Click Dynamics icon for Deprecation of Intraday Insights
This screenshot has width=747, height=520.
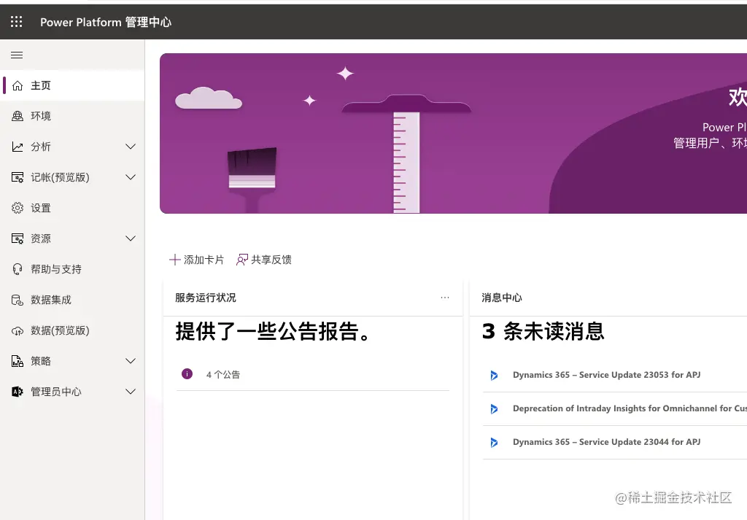click(x=494, y=409)
